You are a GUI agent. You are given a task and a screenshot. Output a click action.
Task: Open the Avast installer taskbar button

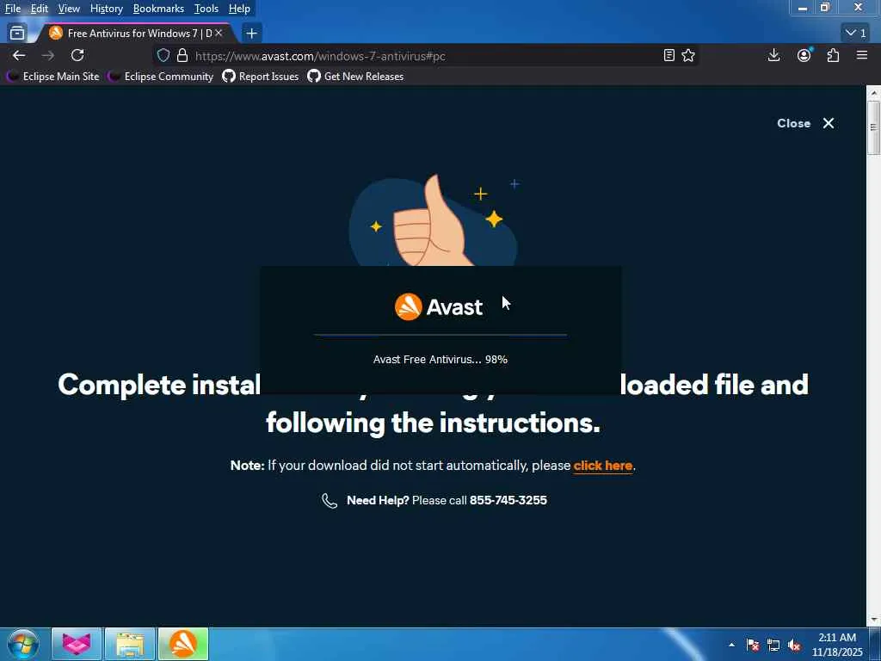click(183, 644)
